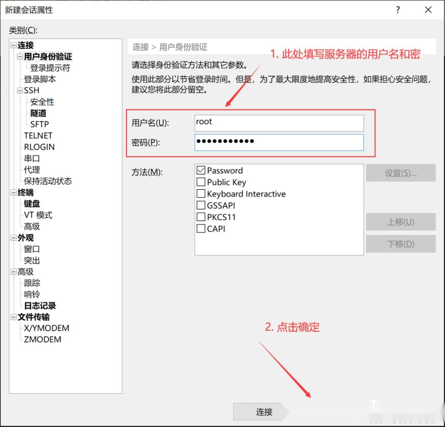This screenshot has width=445, height=427.
Task: Enable Keyboard Interactive authentication
Action: pyautogui.click(x=201, y=194)
